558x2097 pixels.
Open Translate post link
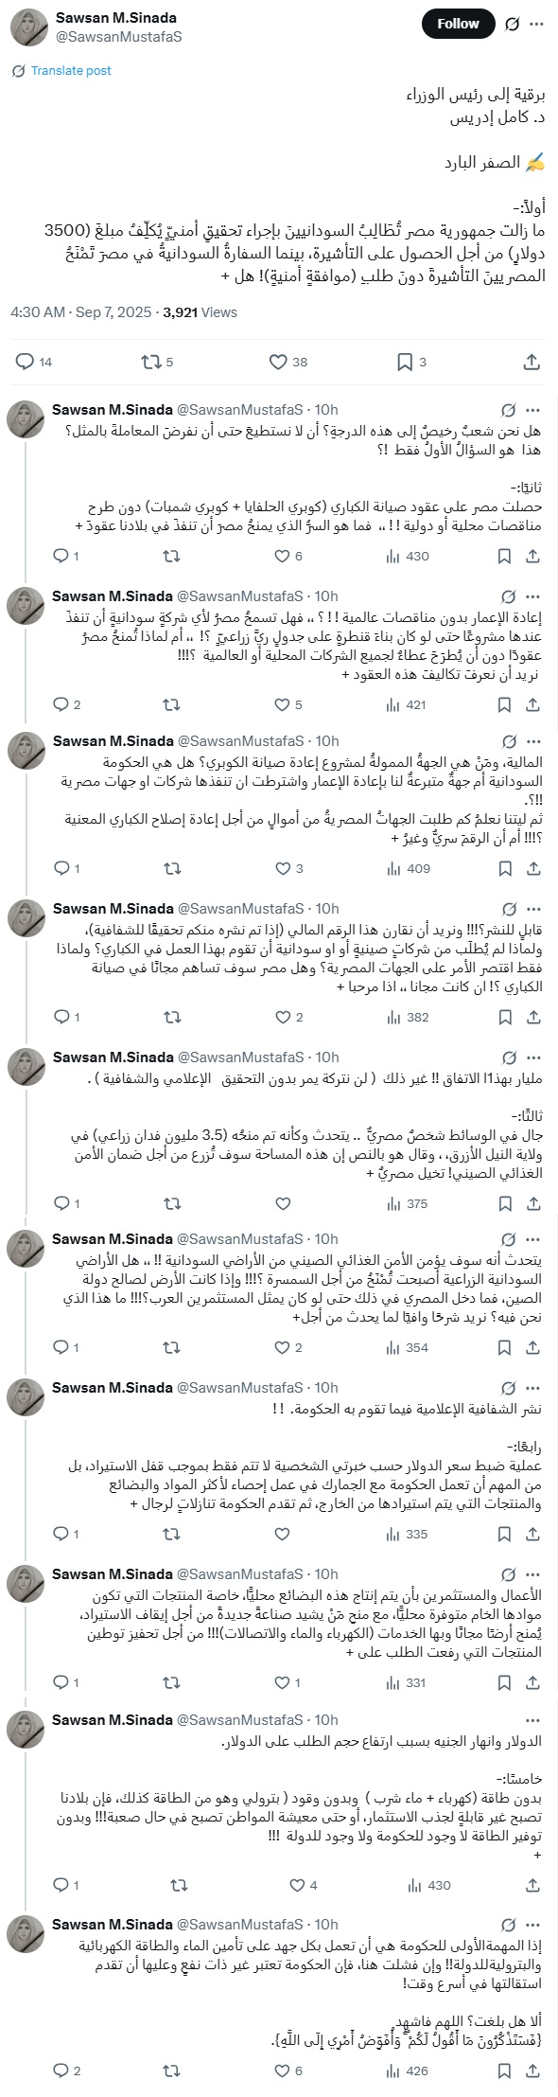coord(71,70)
